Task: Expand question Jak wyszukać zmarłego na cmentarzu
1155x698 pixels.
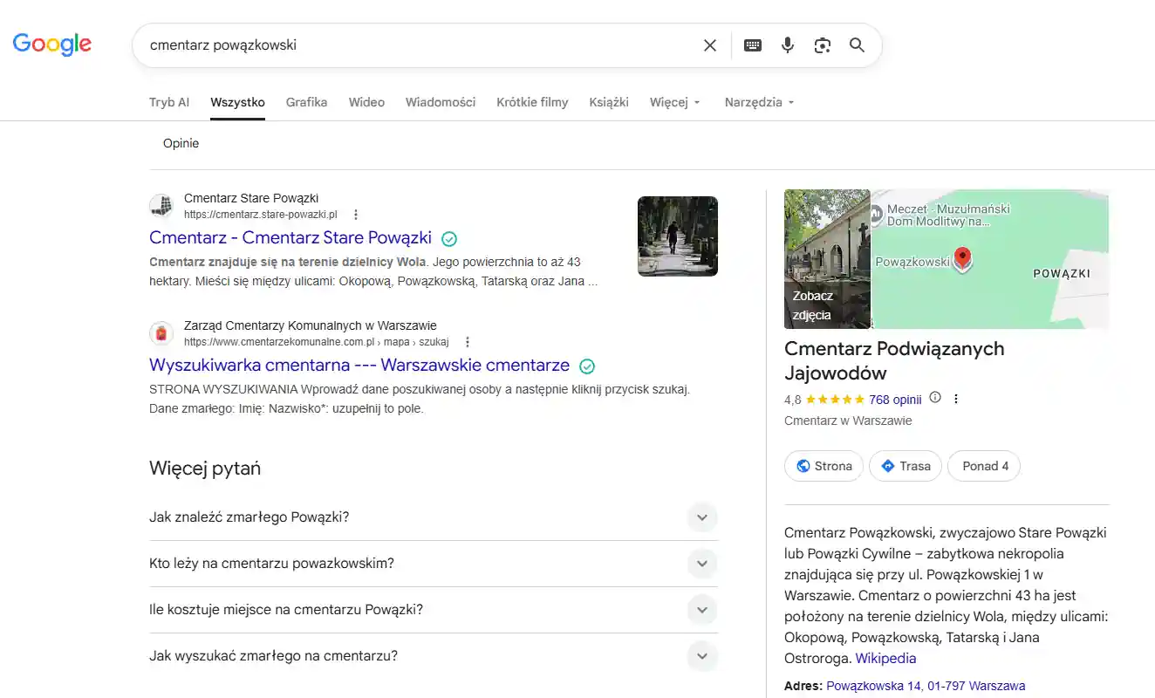Action: click(x=434, y=656)
